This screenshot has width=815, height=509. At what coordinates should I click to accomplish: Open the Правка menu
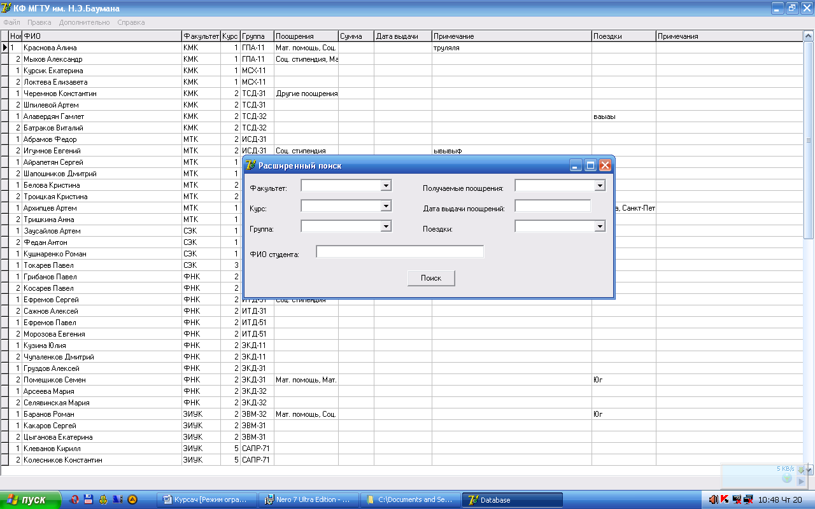pos(39,22)
